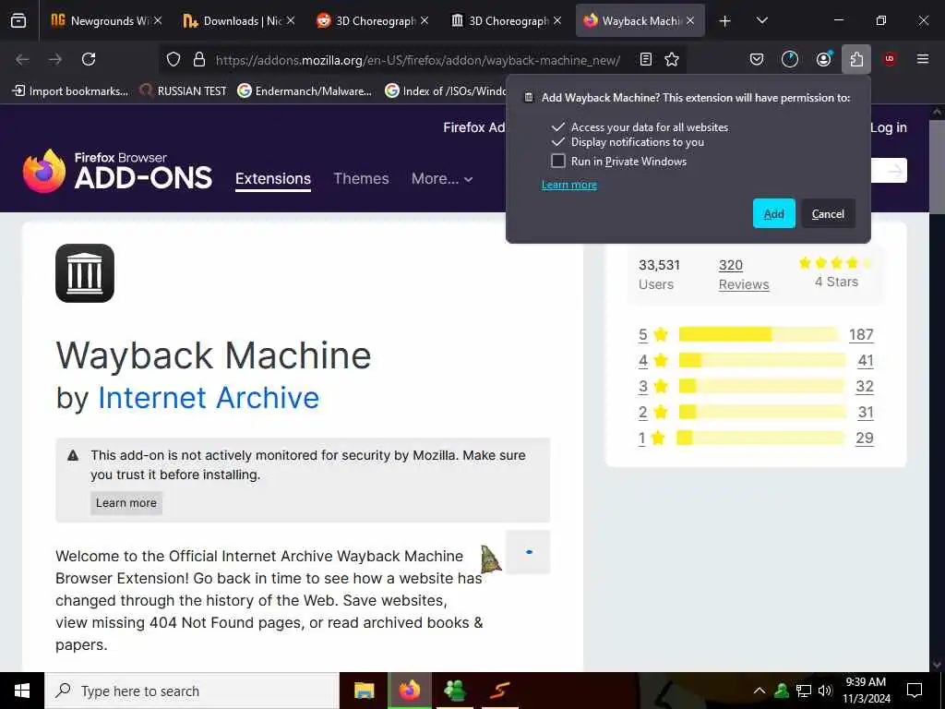Click the Log in link
The width and height of the screenshot is (945, 709).
[x=889, y=127]
